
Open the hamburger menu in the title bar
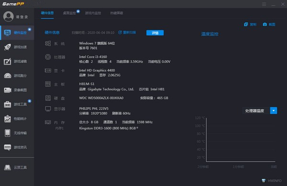[264, 4]
